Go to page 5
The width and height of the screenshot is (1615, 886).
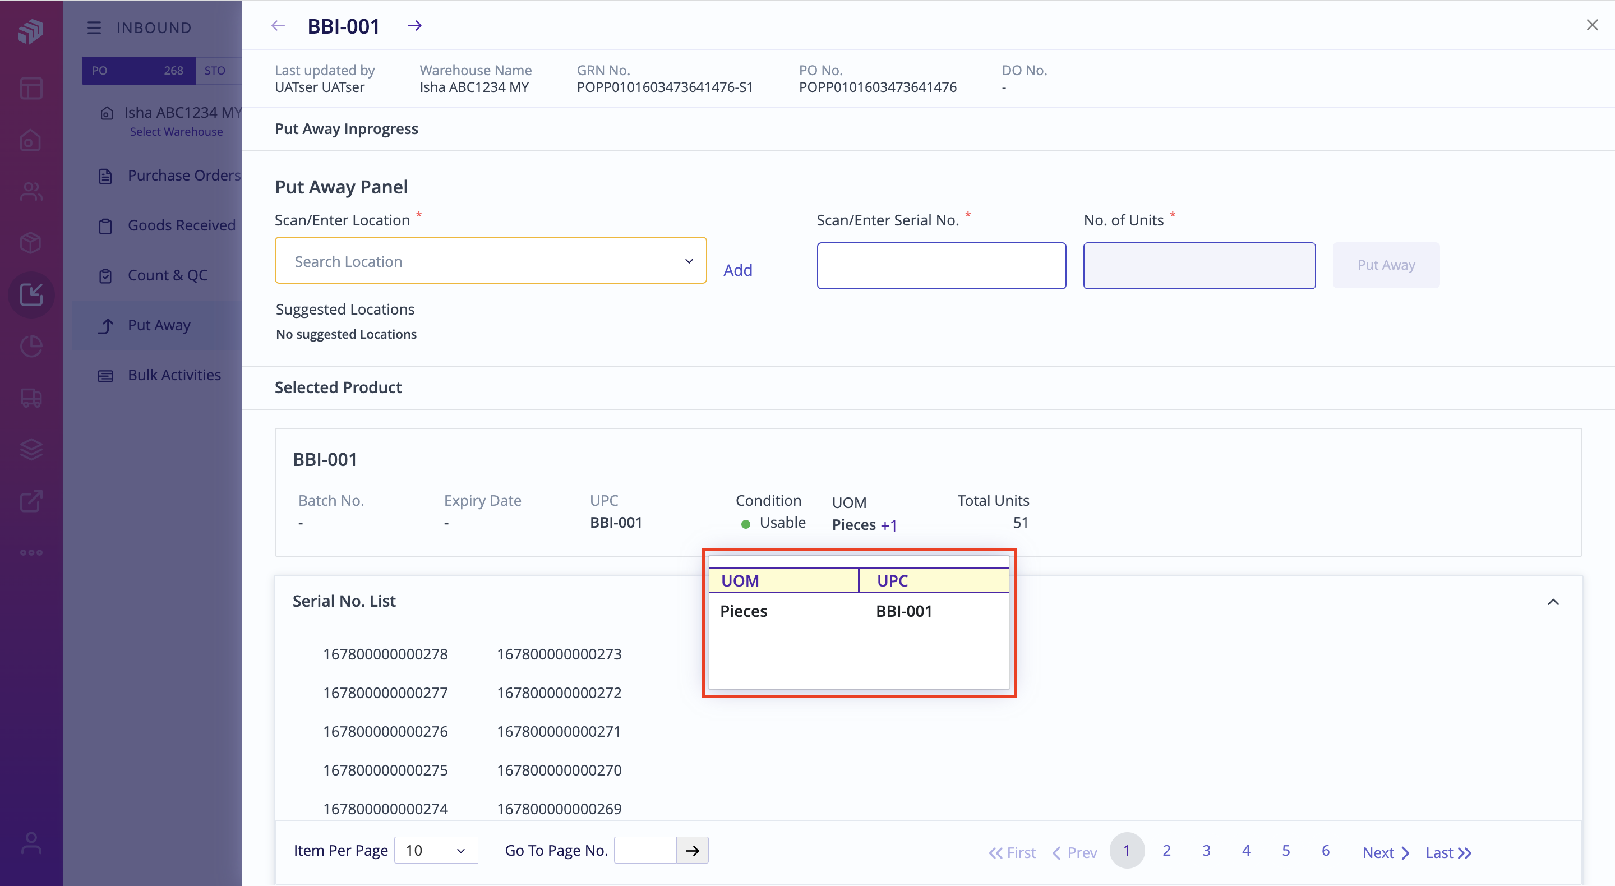click(1286, 850)
